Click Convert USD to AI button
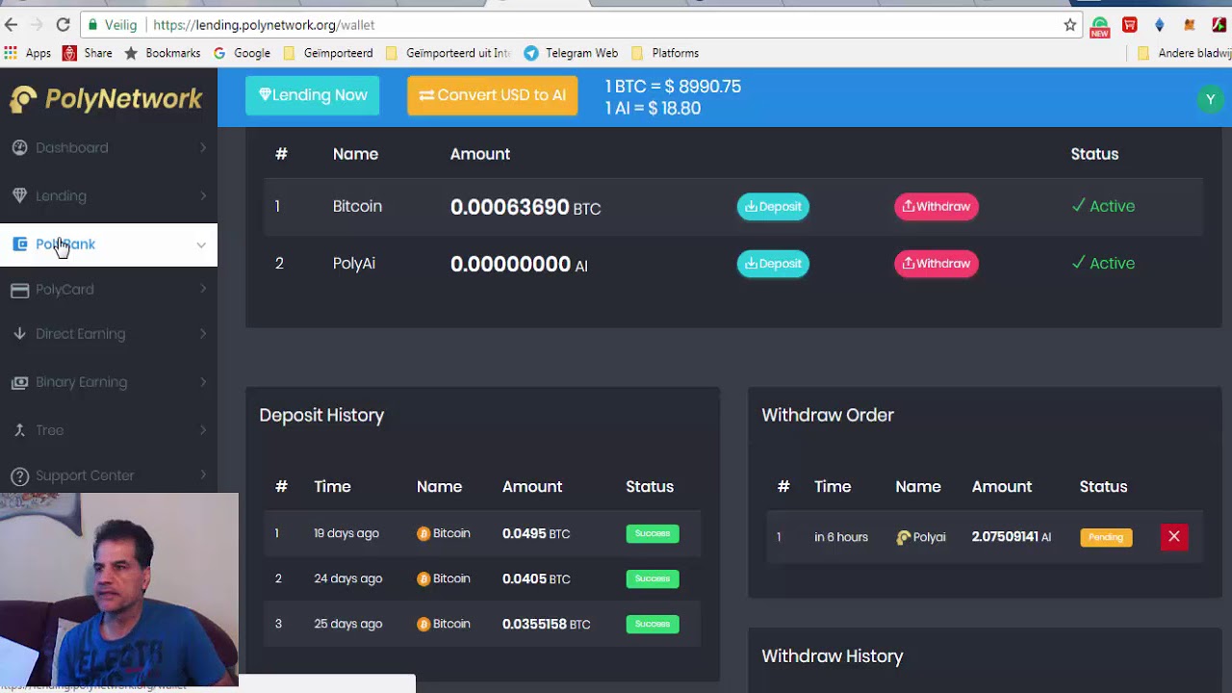This screenshot has height=693, width=1232. [x=493, y=95]
